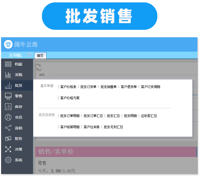Click the 批发类报表 section label
Screen dimensions: 199x178
tap(47, 115)
